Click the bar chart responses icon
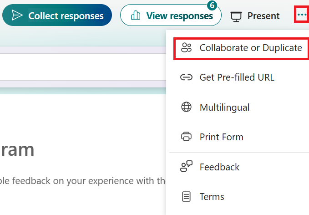The image size is (309, 215). [136, 16]
